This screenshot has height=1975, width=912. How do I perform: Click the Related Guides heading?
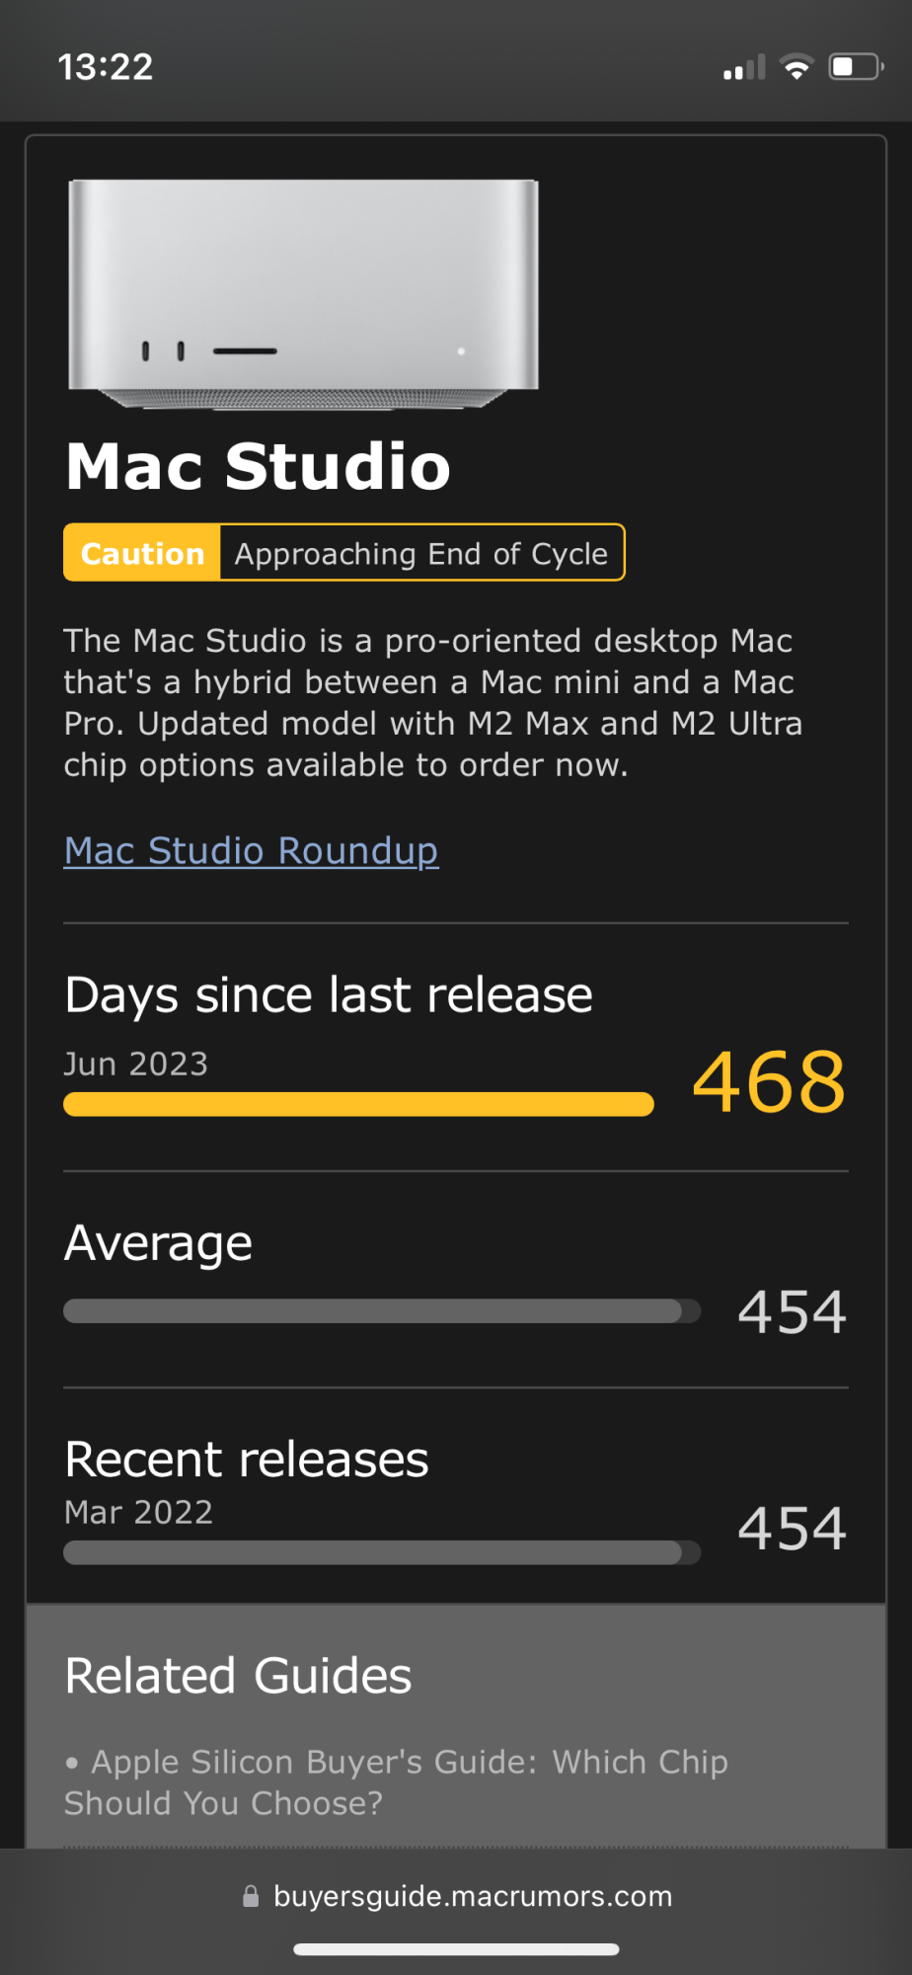point(238,1676)
